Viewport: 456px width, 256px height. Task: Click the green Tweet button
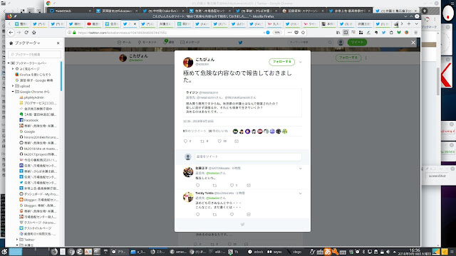[x=357, y=43]
